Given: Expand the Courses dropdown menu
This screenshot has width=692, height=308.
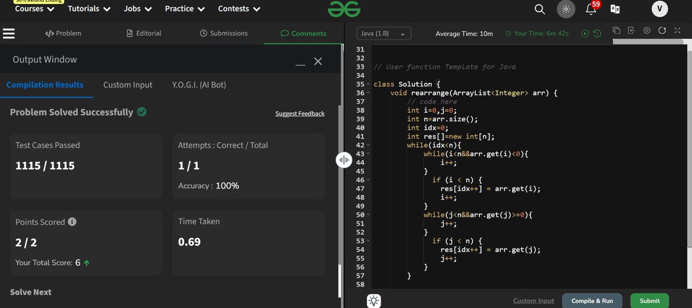Looking at the screenshot, I should (35, 9).
